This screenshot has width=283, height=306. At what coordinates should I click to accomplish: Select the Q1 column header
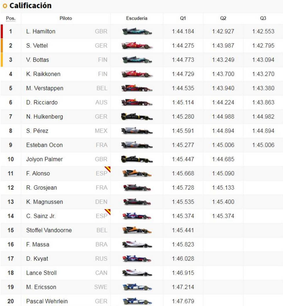point(183,18)
